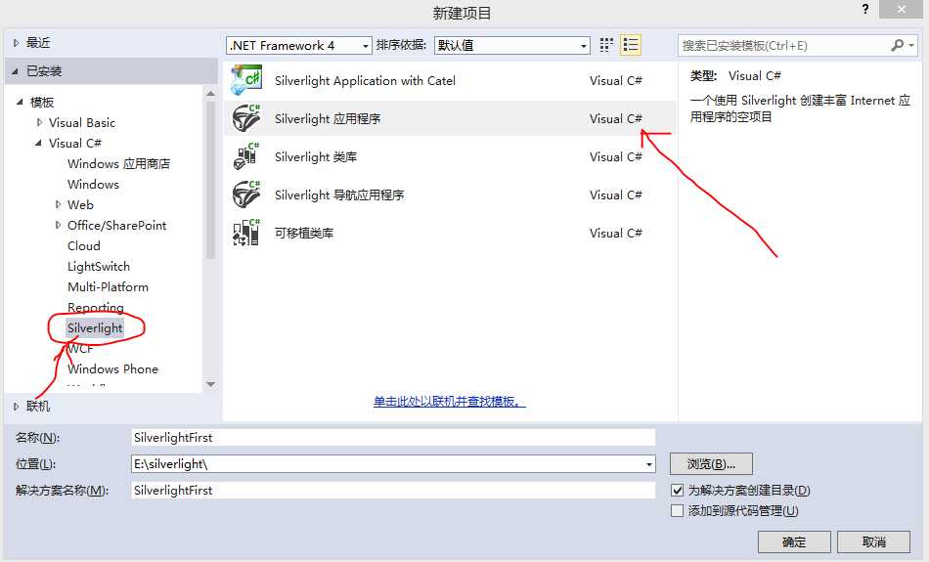Select the Windows tree item
This screenshot has width=929, height=562.
(93, 184)
